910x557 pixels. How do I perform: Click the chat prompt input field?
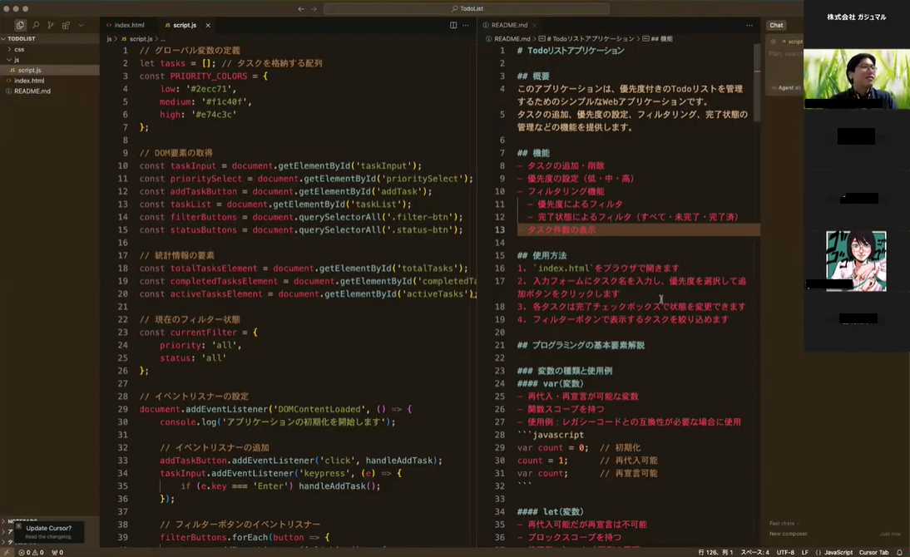pos(784,54)
